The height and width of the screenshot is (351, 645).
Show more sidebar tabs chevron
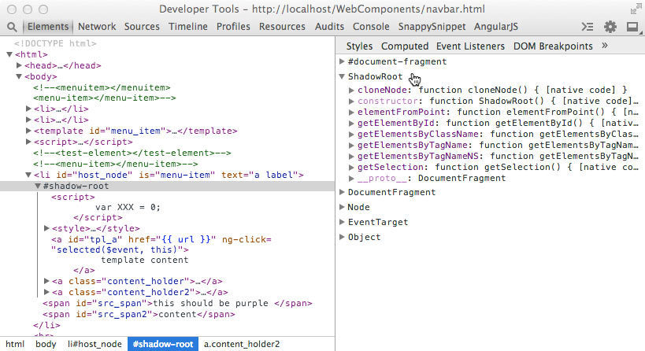(605, 46)
